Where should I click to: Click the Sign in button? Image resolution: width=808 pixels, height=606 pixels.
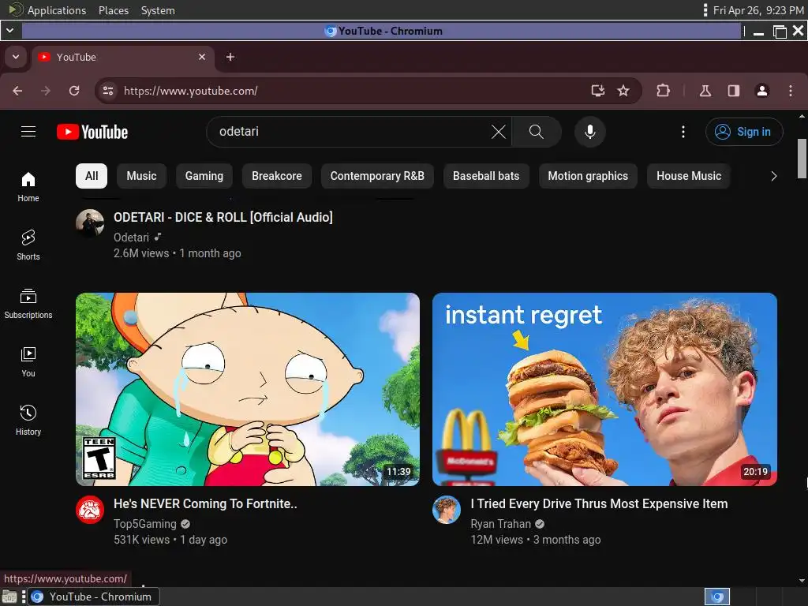(744, 132)
